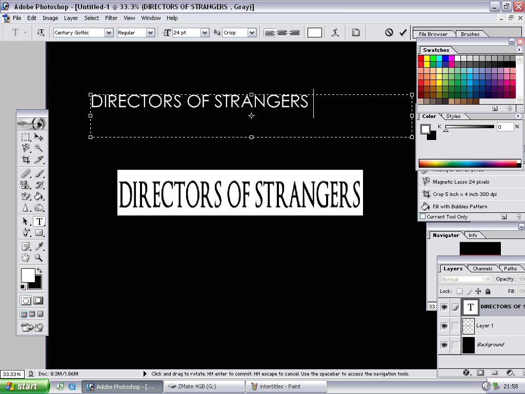Open the Layer menu
Screen dimensions: 525x394
(x=71, y=18)
